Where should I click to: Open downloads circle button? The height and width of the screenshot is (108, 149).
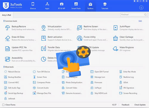point(141,8)
